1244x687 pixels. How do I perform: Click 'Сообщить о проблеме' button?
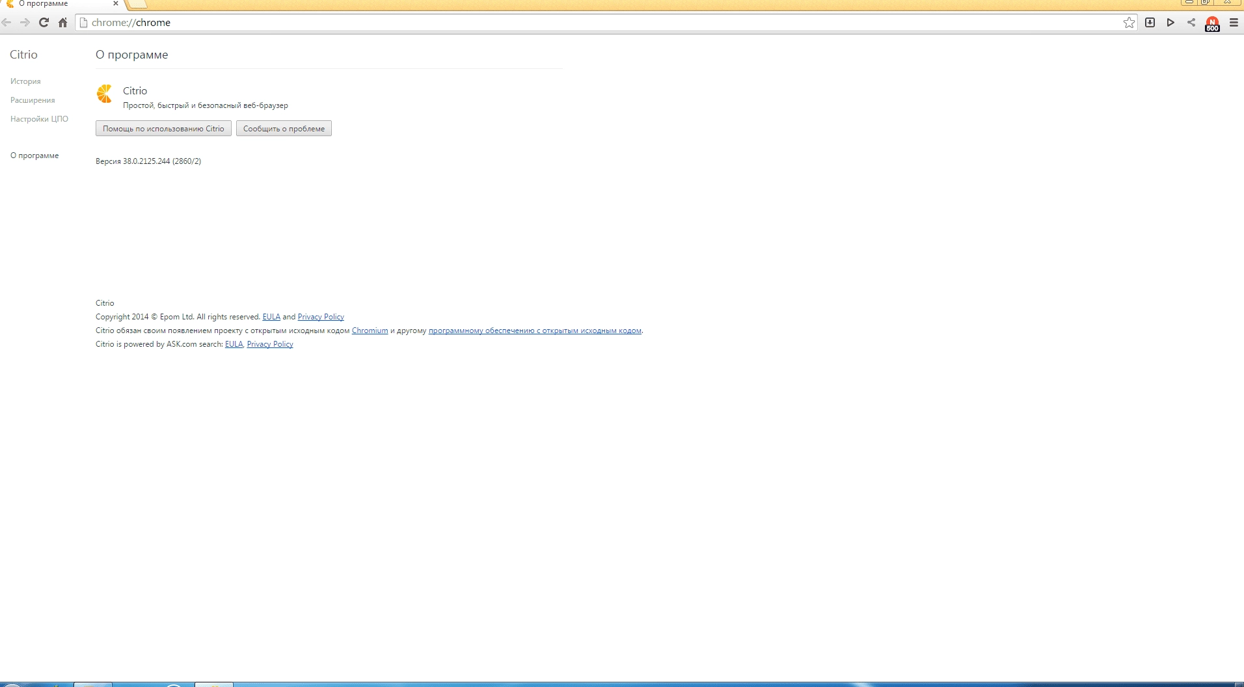click(x=284, y=129)
